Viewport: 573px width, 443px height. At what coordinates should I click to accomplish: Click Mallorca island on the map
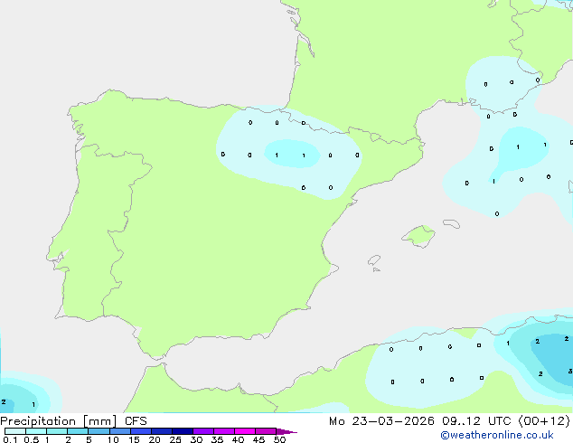418,236
